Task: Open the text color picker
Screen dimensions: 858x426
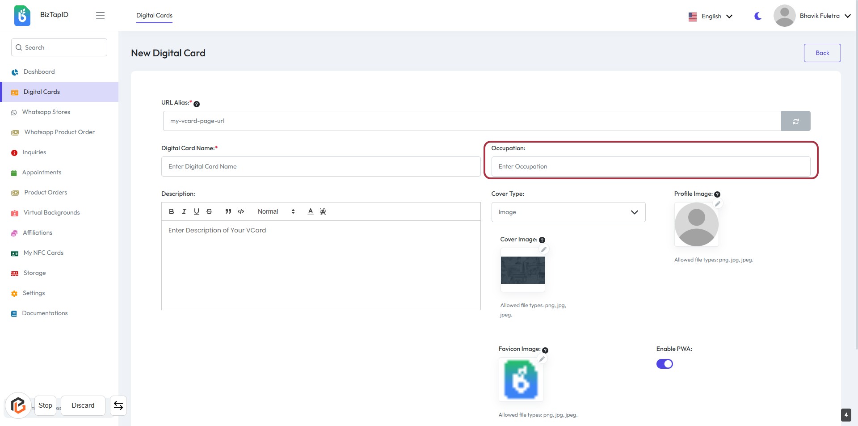Action: pyautogui.click(x=310, y=211)
